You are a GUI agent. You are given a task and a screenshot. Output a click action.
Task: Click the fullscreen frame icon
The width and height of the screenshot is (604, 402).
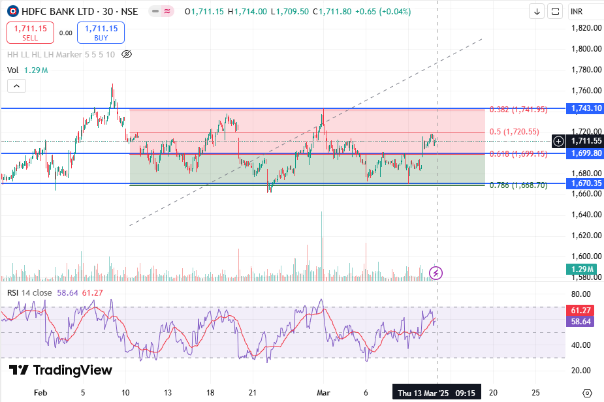(x=555, y=12)
